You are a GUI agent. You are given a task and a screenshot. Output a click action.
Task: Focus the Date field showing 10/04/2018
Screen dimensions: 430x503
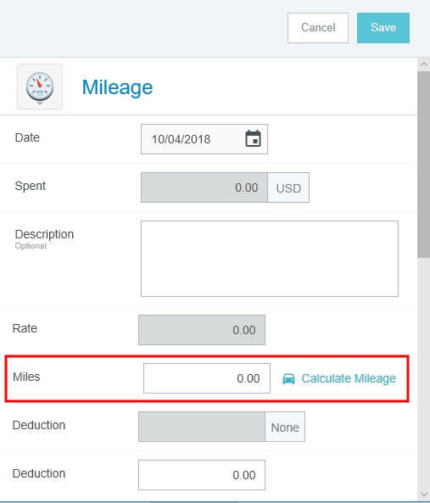click(x=204, y=139)
